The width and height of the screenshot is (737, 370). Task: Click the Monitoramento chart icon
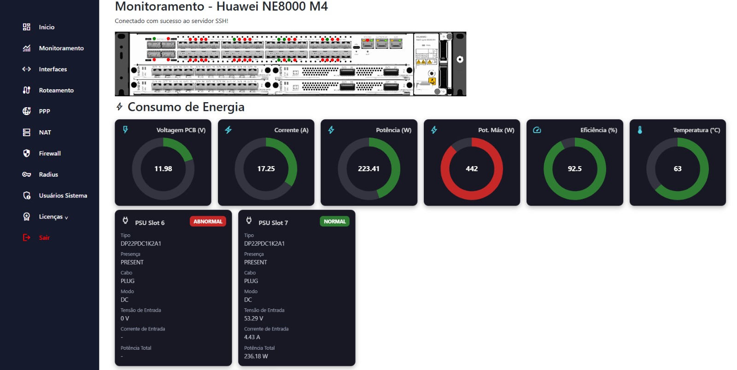click(x=27, y=48)
